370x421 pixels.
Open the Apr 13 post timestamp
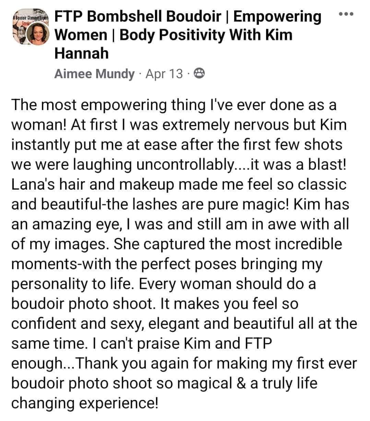164,73
